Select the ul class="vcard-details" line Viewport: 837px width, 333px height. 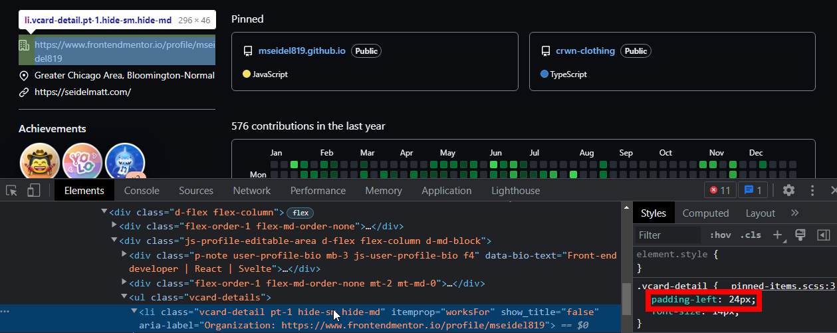tap(201, 297)
